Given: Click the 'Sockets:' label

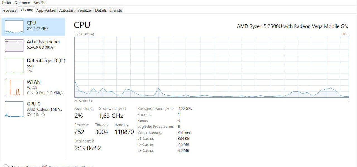Looking at the screenshot, I should [144, 114].
